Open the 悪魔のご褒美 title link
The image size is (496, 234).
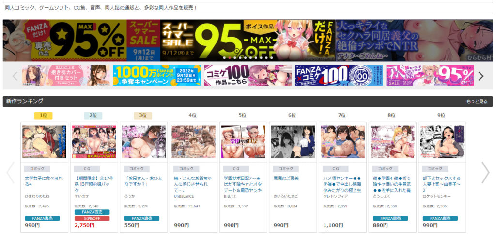tap(287, 179)
